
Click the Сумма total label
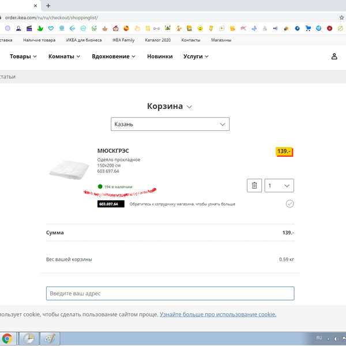[x=55, y=233]
